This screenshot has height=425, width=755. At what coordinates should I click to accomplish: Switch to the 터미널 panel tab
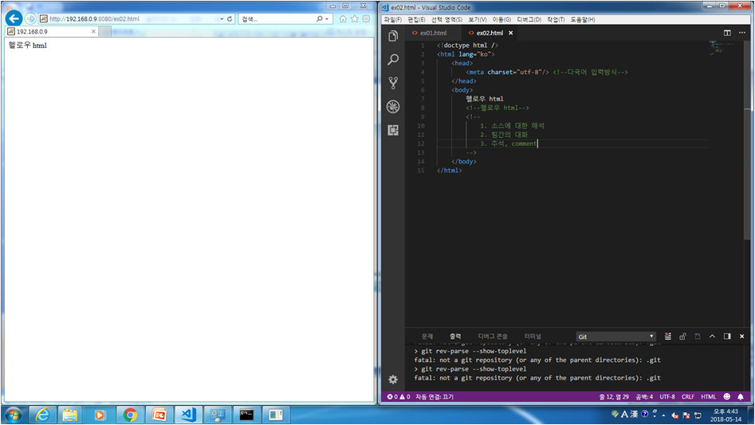[x=533, y=336]
